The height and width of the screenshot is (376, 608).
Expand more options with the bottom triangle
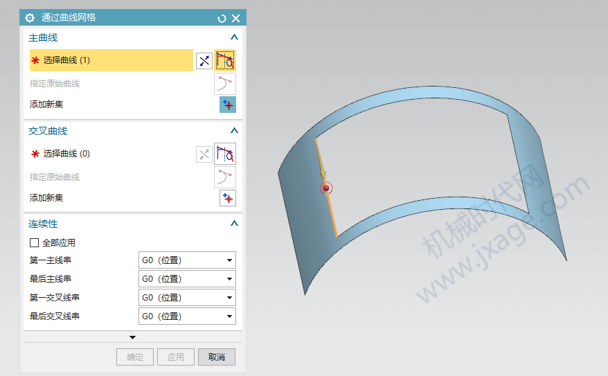(x=133, y=337)
